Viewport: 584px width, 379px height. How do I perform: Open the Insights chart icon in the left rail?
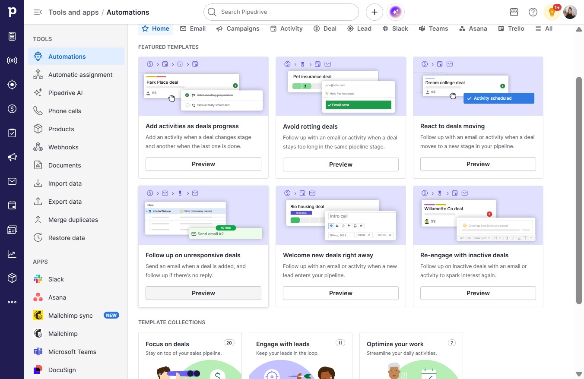pos(12,254)
